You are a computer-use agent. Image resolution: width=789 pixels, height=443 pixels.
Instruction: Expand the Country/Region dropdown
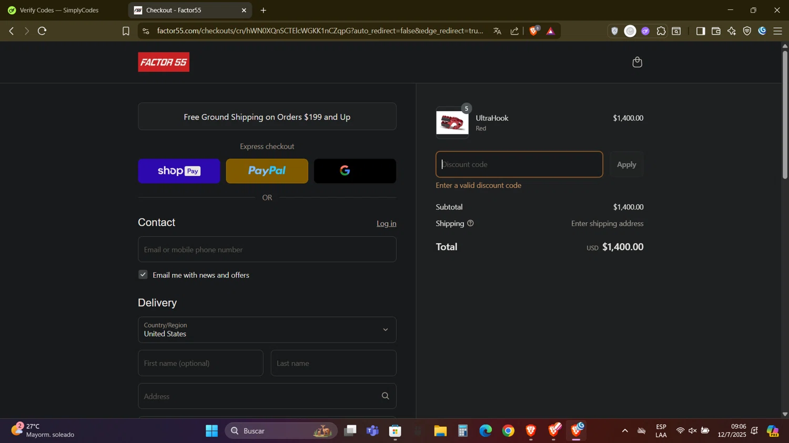coord(267,330)
